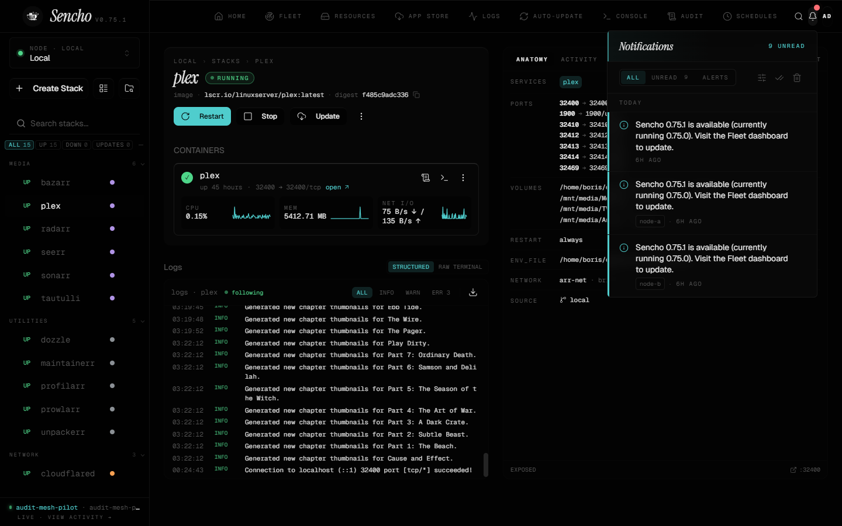Switch logs to Raw Terminal view
The width and height of the screenshot is (842, 526).
coord(460,267)
